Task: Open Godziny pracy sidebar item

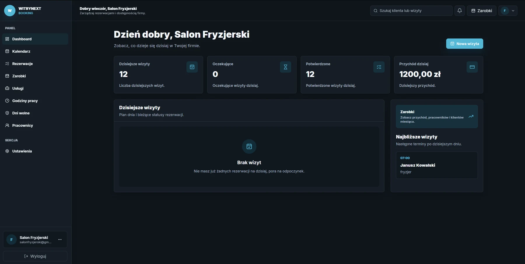Action: pos(35,101)
